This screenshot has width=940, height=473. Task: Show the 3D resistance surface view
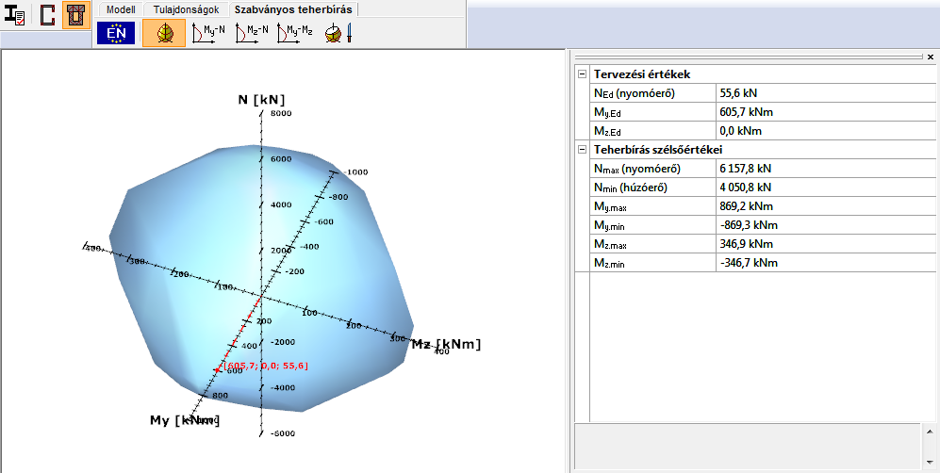[164, 33]
